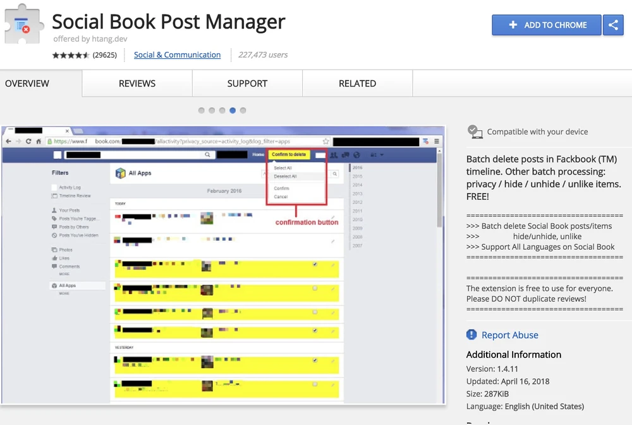Image resolution: width=632 pixels, height=425 pixels.
Task: Click the compatible-device checkmark icon
Action: (x=475, y=132)
